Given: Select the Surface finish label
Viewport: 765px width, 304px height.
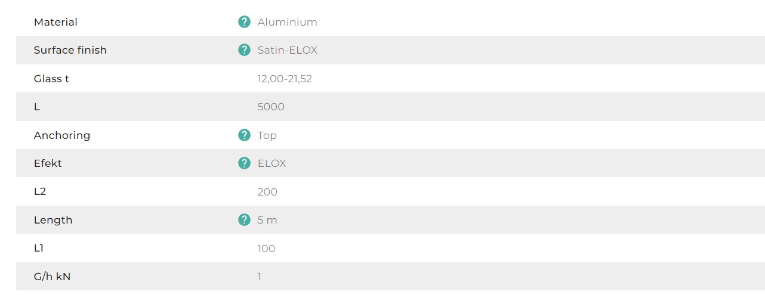Looking at the screenshot, I should [x=70, y=50].
